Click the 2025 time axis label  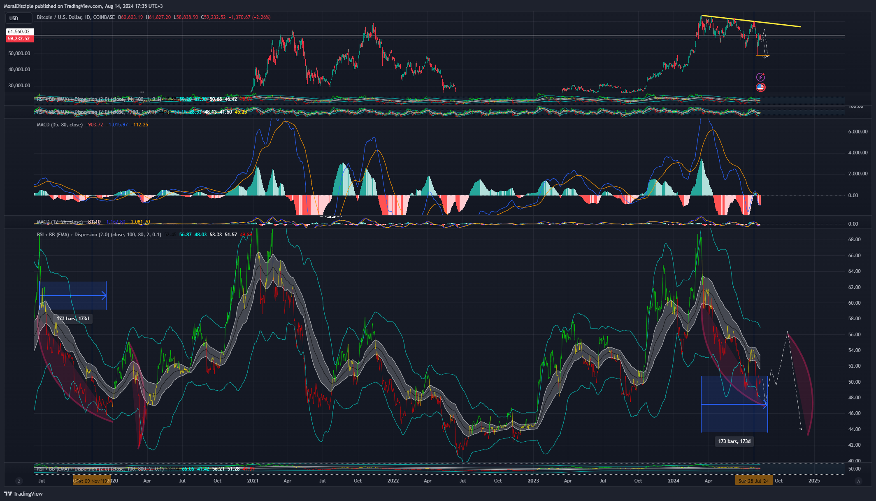point(814,481)
